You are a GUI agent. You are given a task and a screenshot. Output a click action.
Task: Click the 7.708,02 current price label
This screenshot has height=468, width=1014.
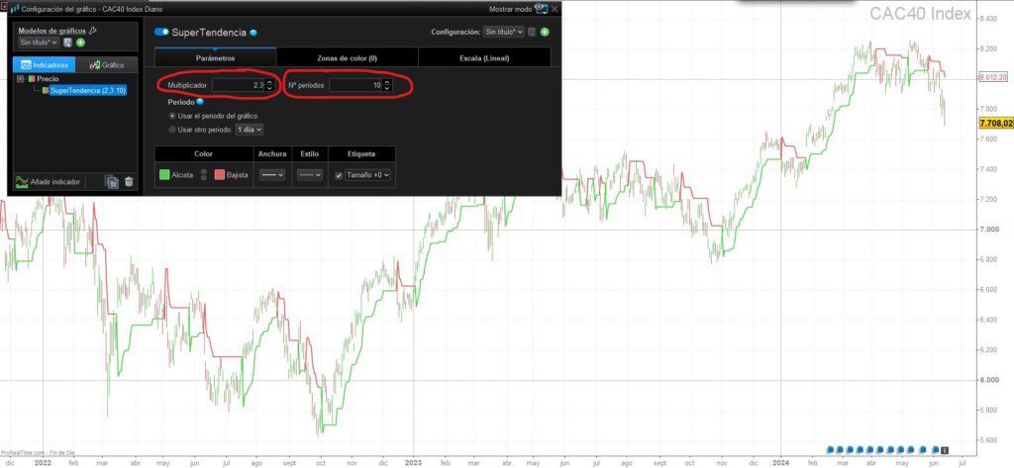[996, 123]
